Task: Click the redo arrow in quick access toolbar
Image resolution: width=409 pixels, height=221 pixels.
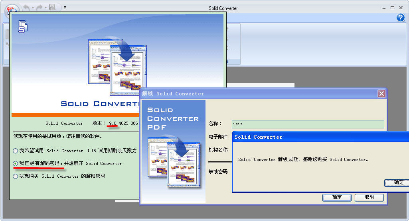Action: pos(39,8)
